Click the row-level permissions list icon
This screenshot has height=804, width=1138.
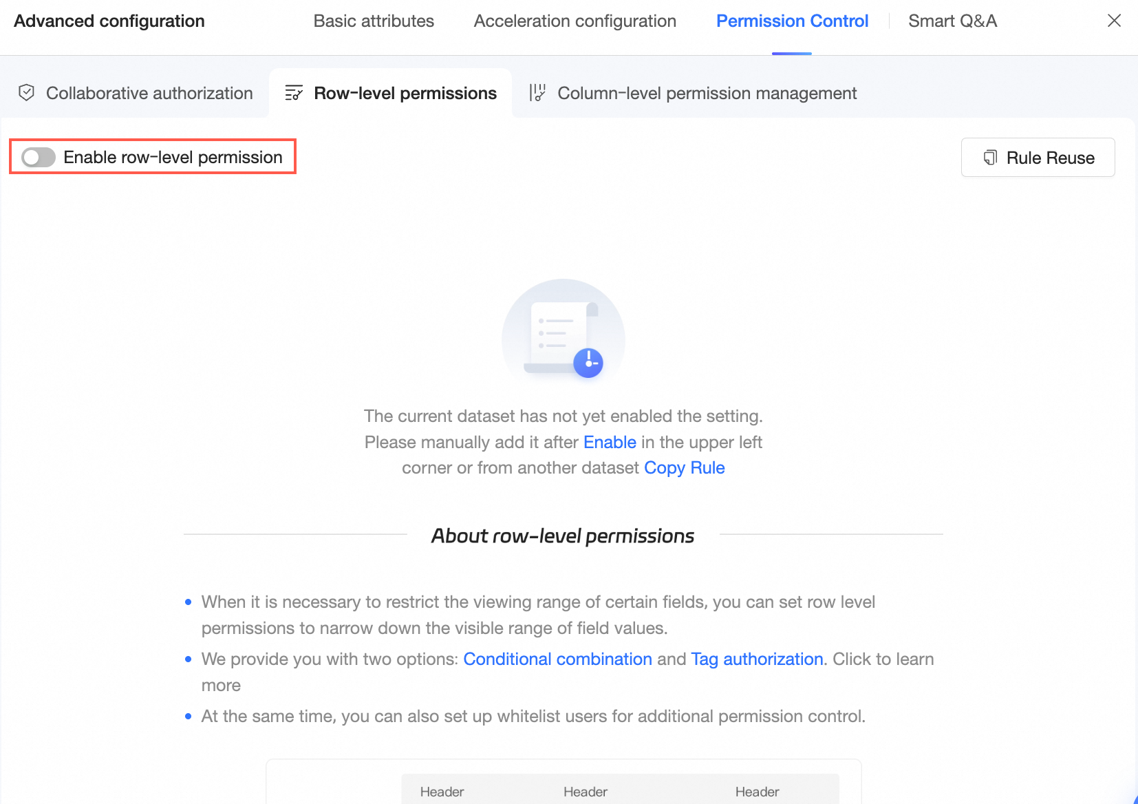294,93
